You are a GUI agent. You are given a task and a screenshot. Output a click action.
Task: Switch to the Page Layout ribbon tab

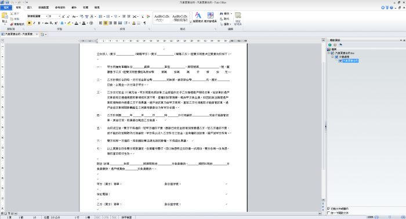pos(43,8)
